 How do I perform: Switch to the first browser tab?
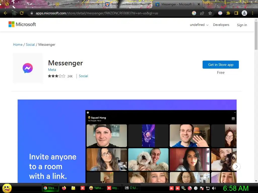[26, 4]
